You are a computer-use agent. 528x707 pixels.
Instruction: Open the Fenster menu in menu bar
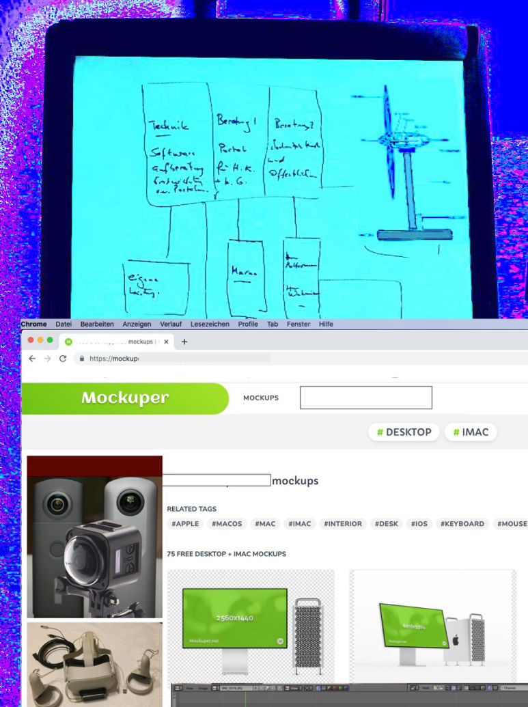[x=298, y=324]
